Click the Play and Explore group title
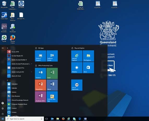149x121 pixels. coord(79,48)
